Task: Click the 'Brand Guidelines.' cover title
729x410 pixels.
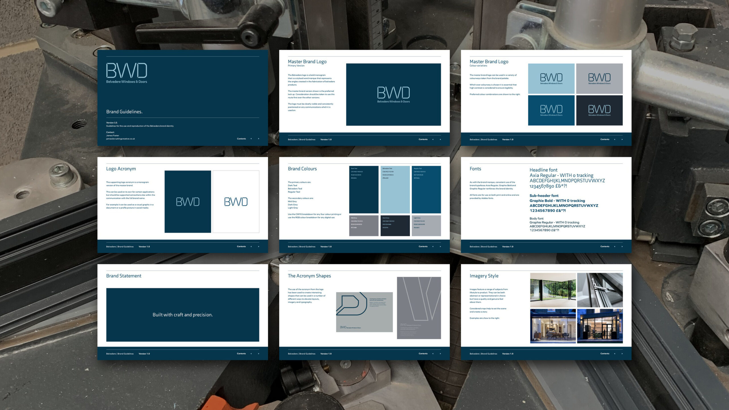Action: (x=124, y=112)
